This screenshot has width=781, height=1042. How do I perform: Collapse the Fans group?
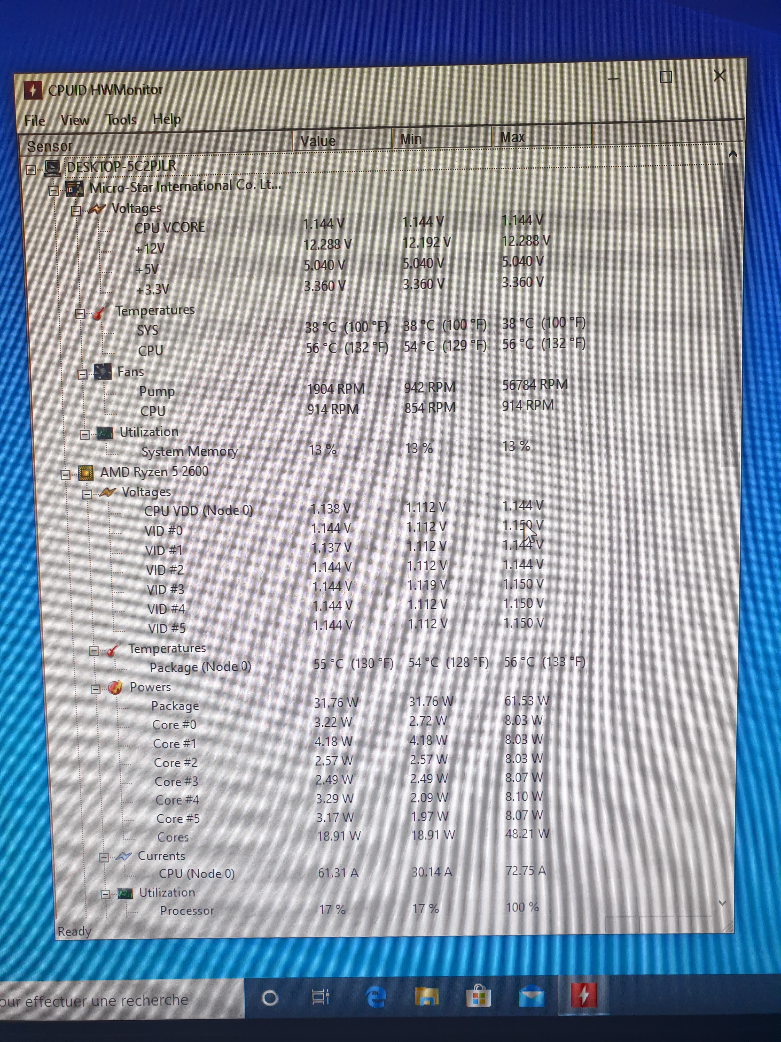click(82, 374)
